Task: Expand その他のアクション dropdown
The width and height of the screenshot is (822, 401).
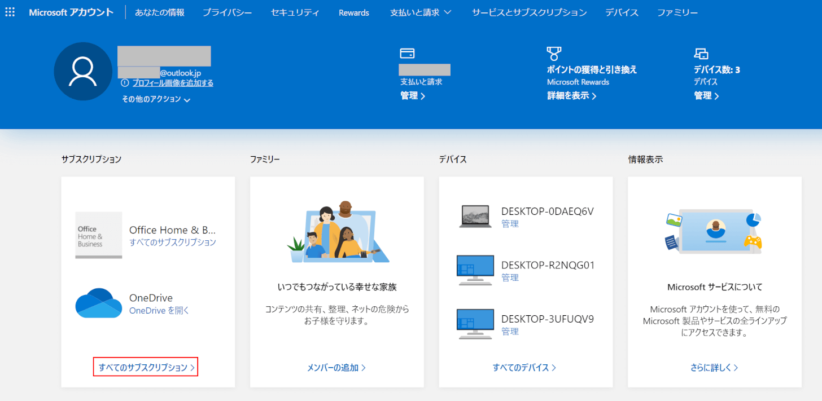Action: coord(156,99)
